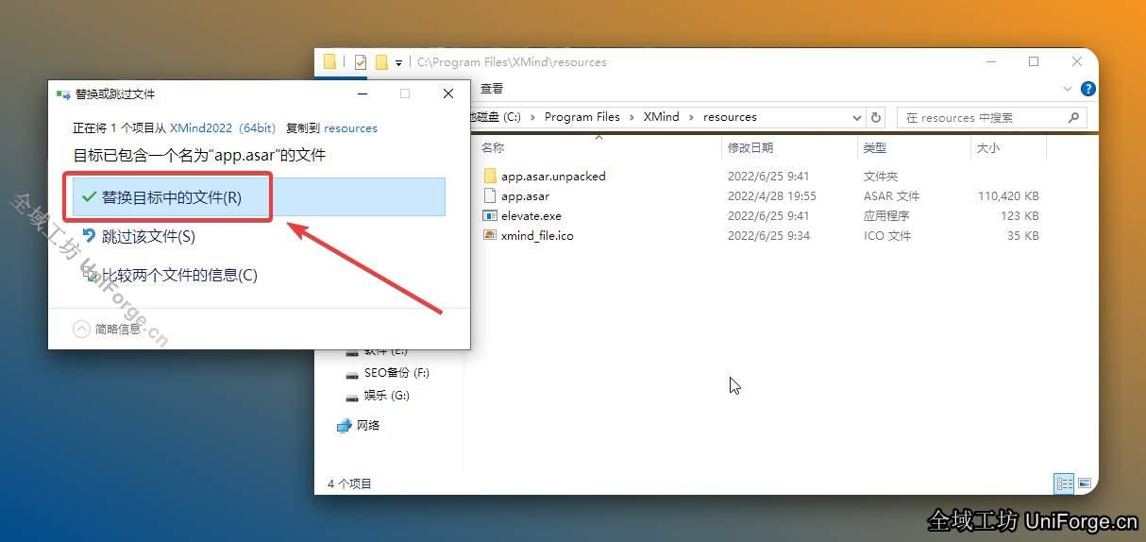Click folder icon in Explorer title bar

329,62
